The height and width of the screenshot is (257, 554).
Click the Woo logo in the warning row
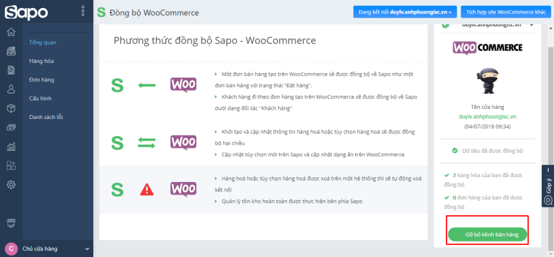(x=183, y=189)
